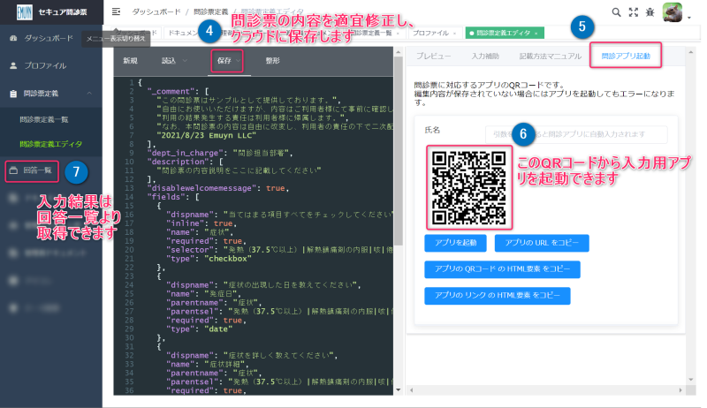Switch to the 記載方法マニュアル tab

[x=550, y=56]
